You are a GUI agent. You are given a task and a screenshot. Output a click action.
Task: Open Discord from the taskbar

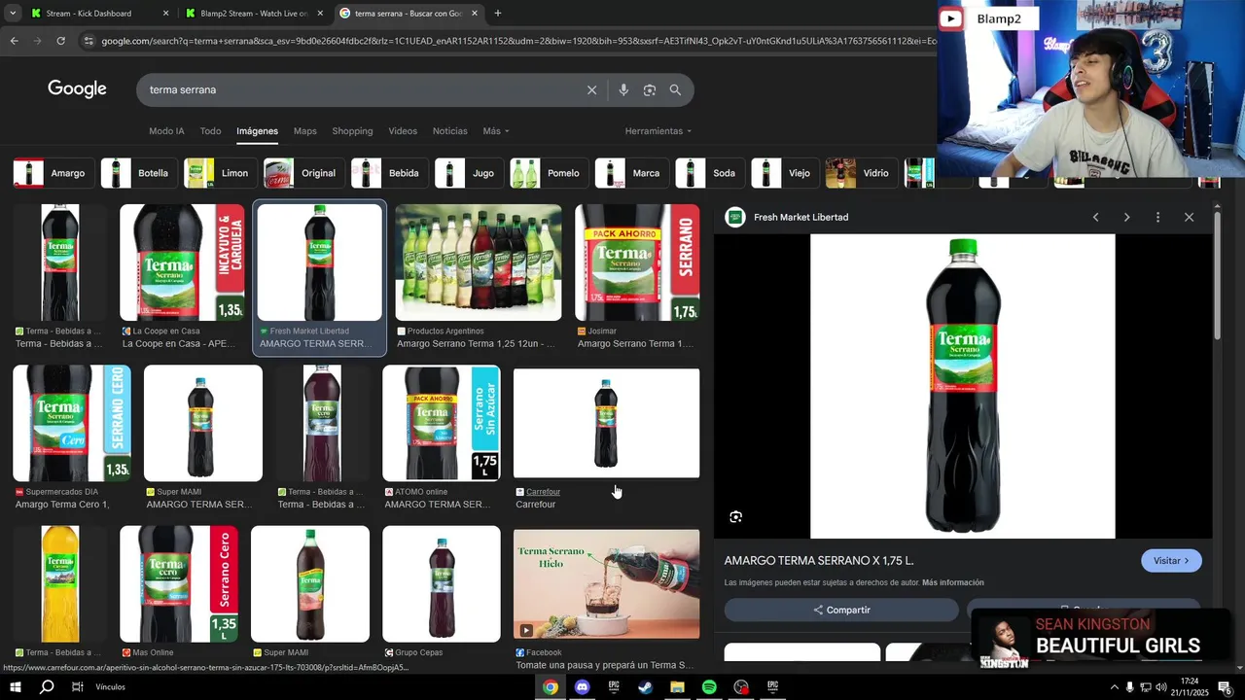point(582,687)
